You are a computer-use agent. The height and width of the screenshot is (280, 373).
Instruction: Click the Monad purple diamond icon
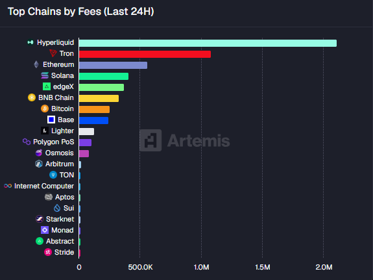point(45,230)
